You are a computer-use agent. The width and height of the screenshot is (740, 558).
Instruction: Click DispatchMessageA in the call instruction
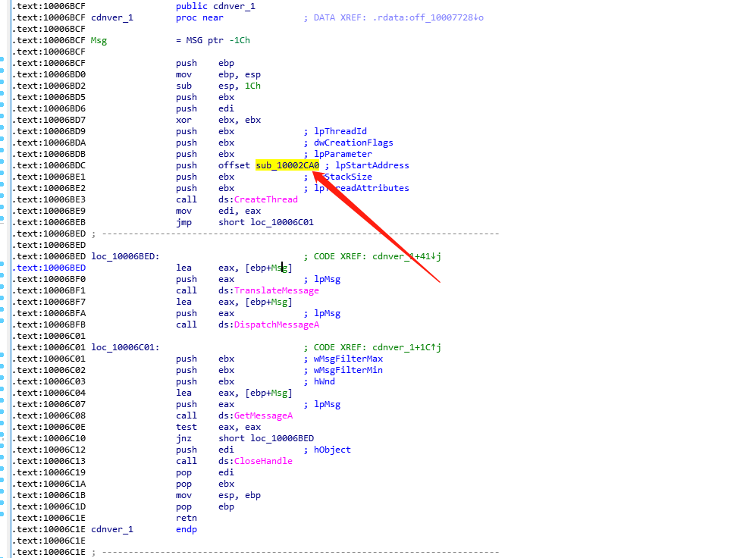tap(276, 324)
